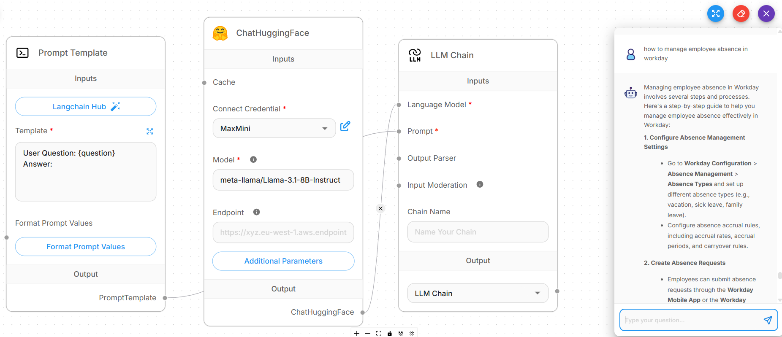Open the Connect Credential dropdown showing MaxMini
This screenshot has width=782, height=337.
coord(274,128)
